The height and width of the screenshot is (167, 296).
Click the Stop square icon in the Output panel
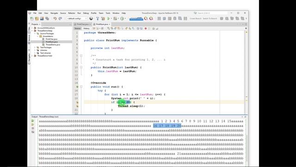tap(33, 128)
